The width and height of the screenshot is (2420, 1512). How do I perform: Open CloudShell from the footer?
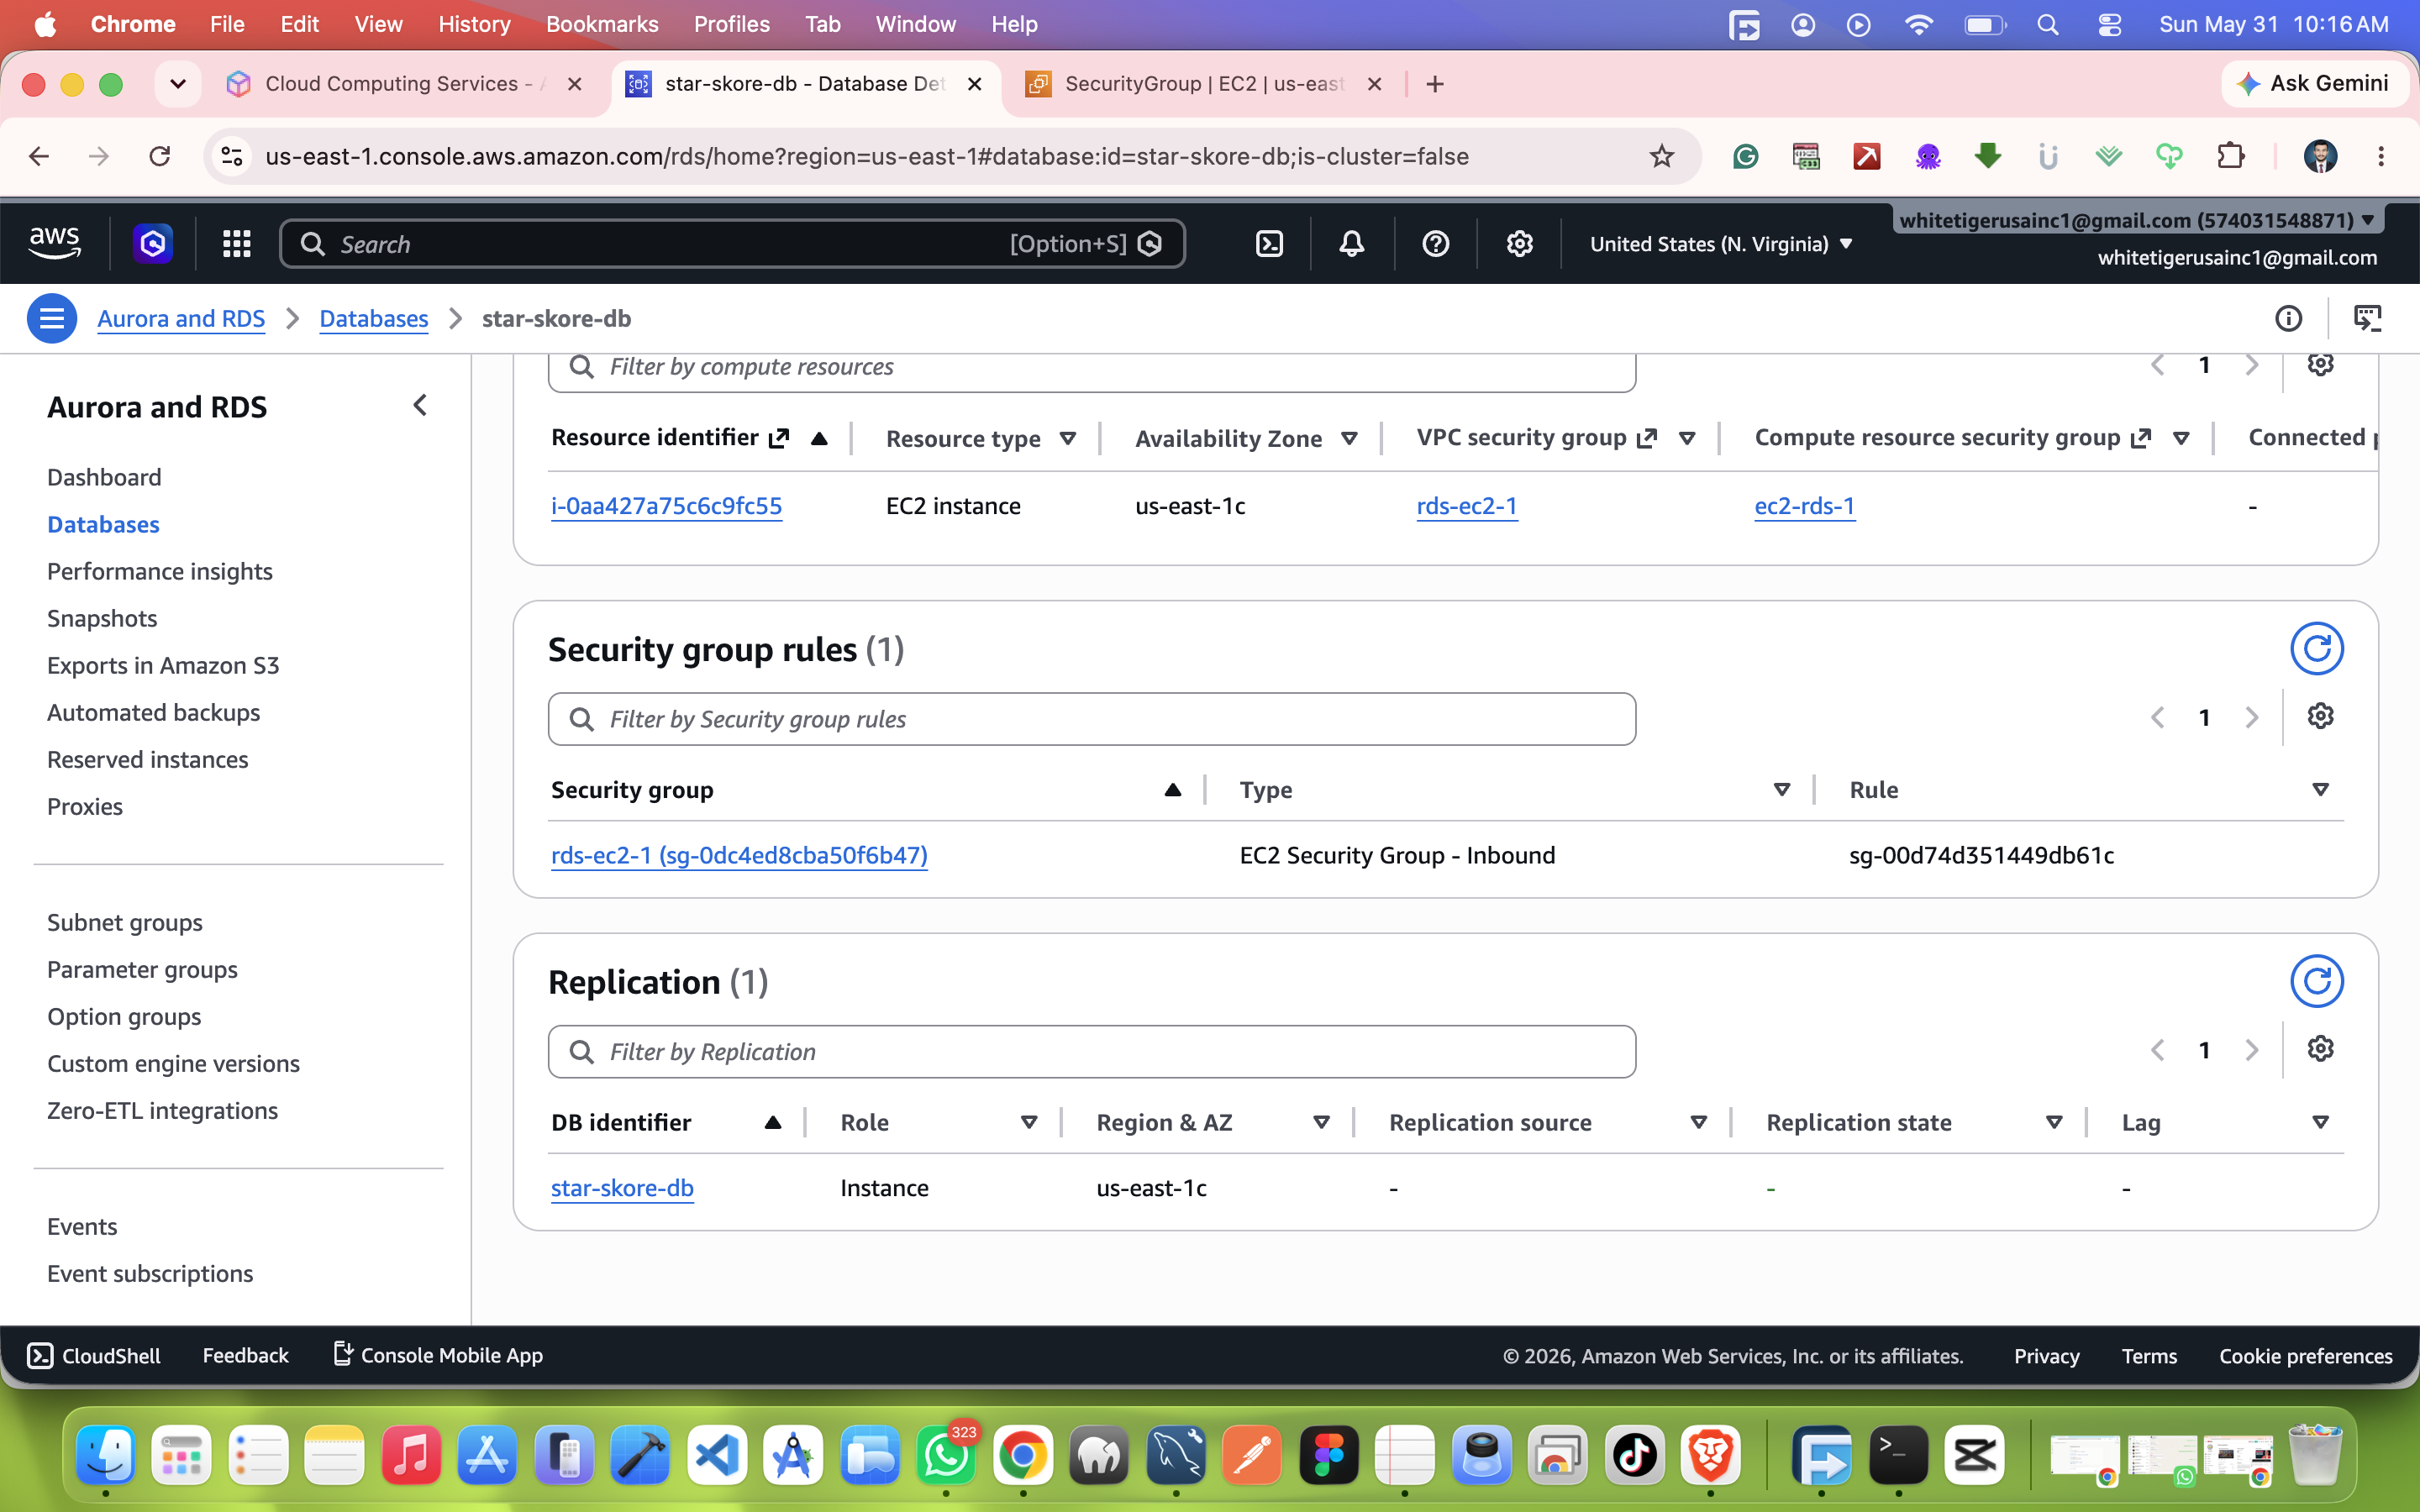(94, 1355)
